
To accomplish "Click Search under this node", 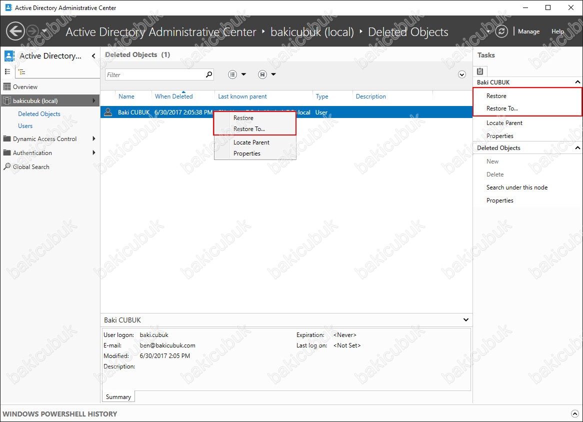I will (517, 187).
